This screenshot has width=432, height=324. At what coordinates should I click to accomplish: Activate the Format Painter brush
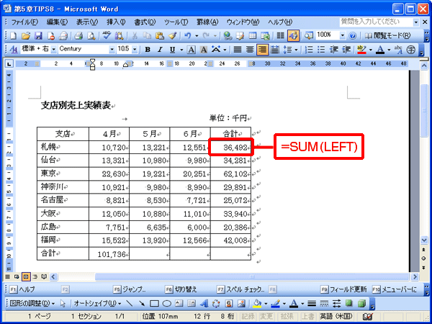tap(173, 35)
